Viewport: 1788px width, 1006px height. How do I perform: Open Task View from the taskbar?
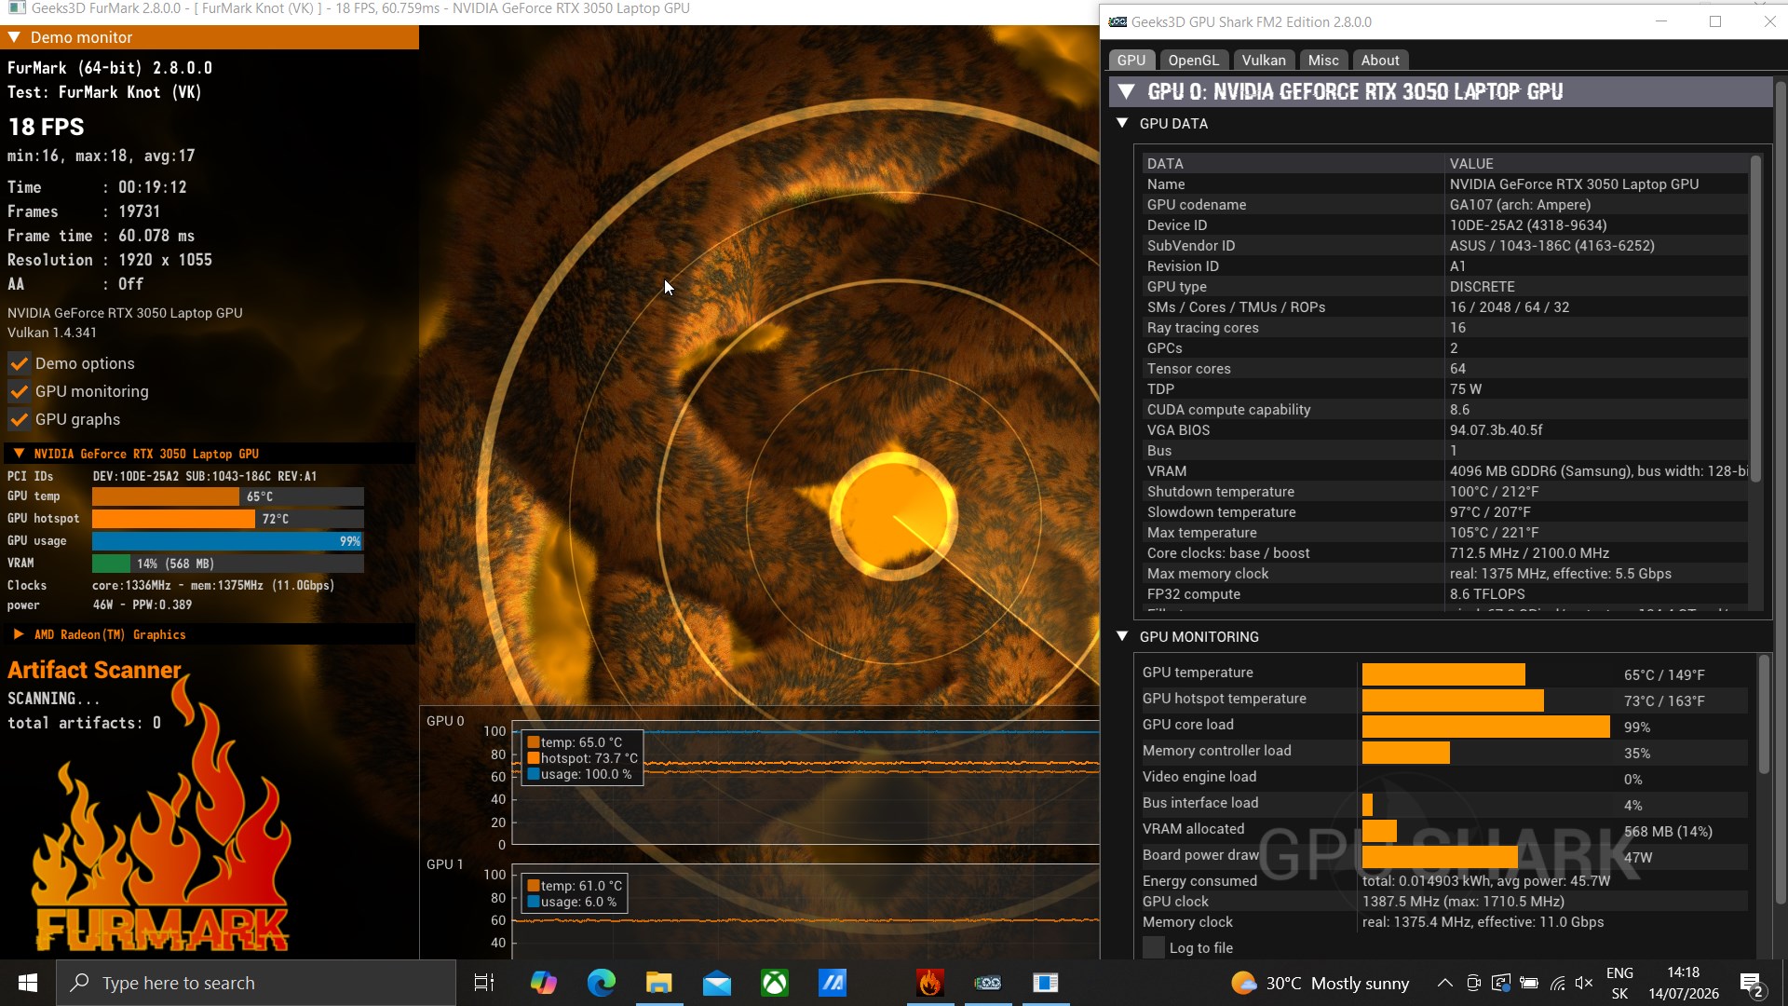484,983
